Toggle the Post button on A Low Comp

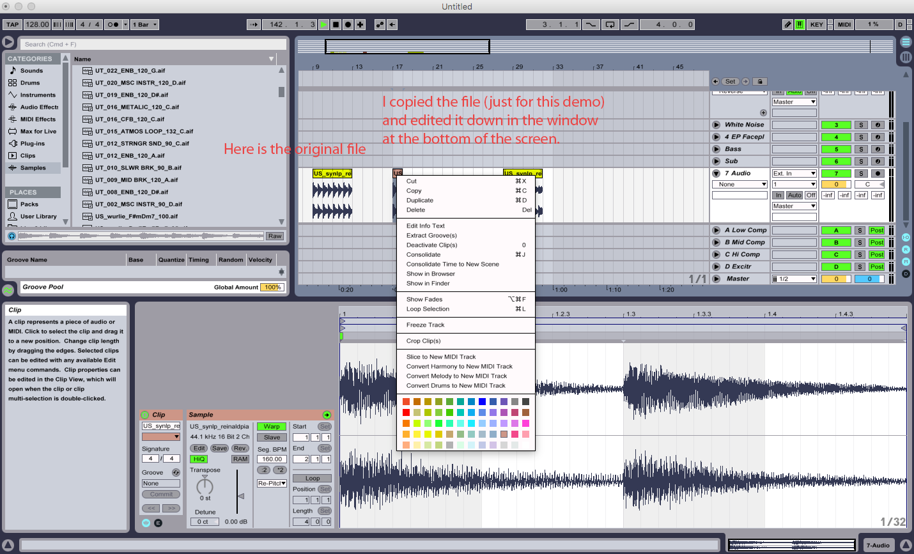[x=876, y=230]
